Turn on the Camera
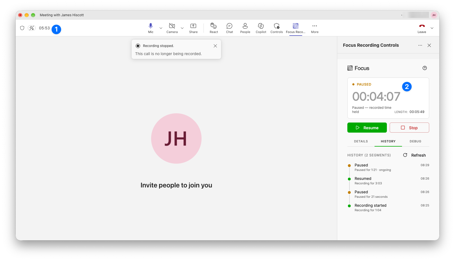Viewport: 455px width, 261px height. pos(172,28)
